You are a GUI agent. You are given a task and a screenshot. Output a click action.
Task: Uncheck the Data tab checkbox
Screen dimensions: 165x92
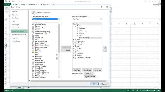coord(75,46)
